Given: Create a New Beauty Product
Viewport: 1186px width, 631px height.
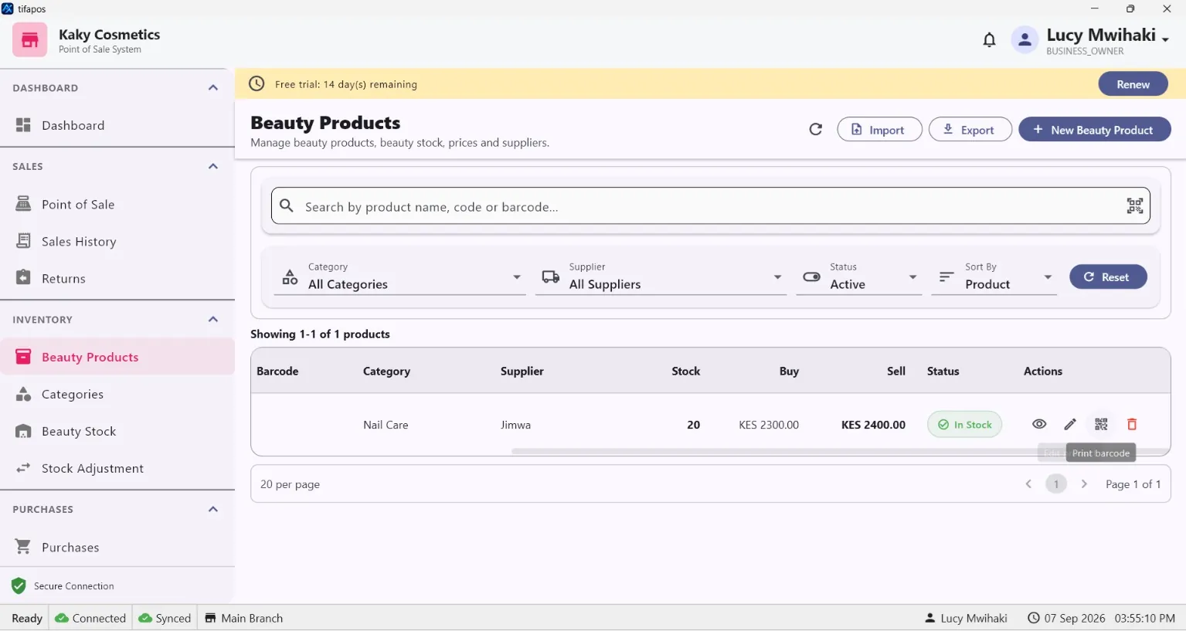Looking at the screenshot, I should point(1094,129).
